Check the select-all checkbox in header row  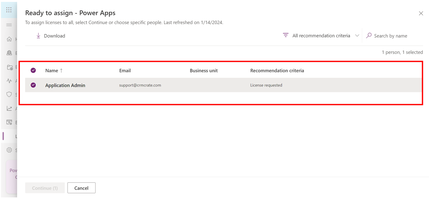33,70
